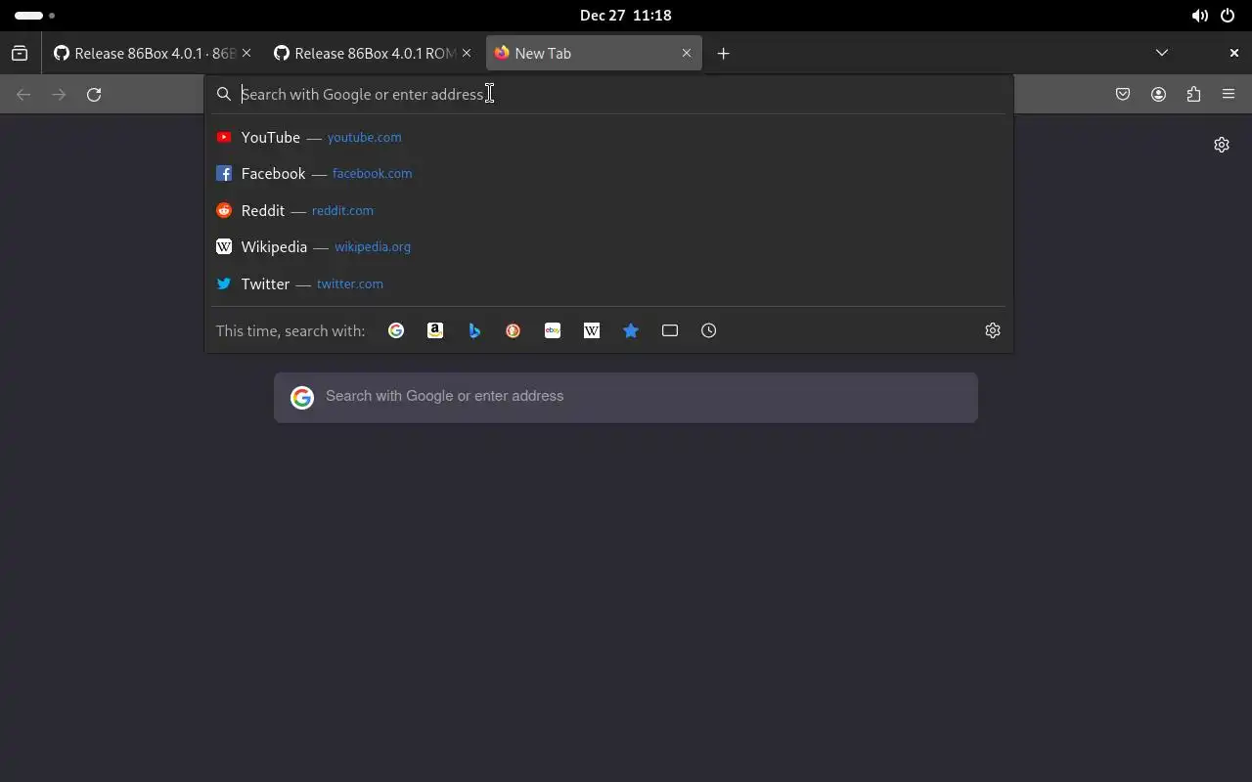
Task: Reload the current page
Action: [94, 94]
